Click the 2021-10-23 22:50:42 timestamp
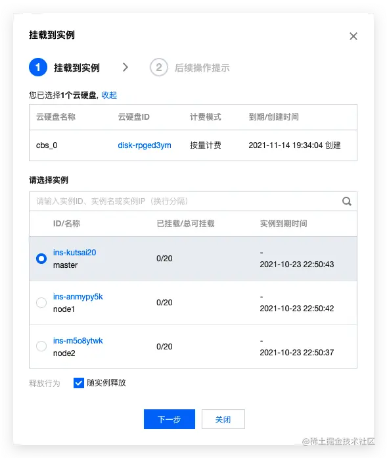Viewport: 387px width, 458px height. pyautogui.click(x=297, y=309)
